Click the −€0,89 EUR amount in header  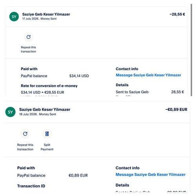click(176, 109)
